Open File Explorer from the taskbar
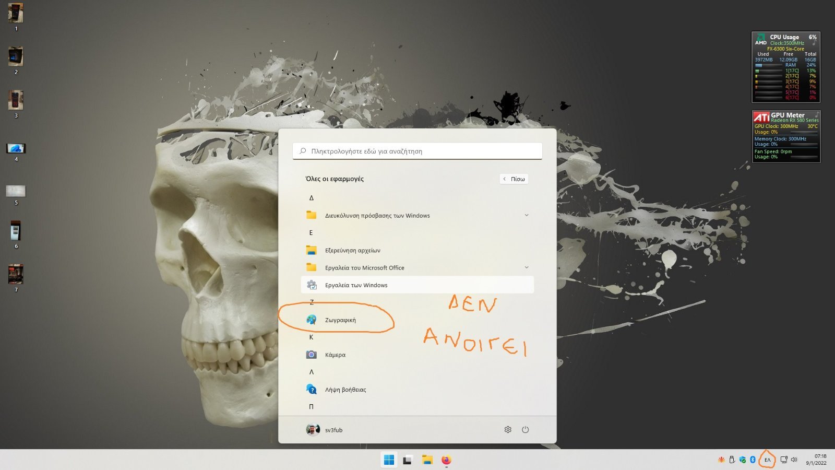835x470 pixels. (x=427, y=460)
